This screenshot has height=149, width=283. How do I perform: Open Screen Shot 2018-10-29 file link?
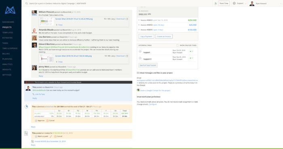[74, 56]
